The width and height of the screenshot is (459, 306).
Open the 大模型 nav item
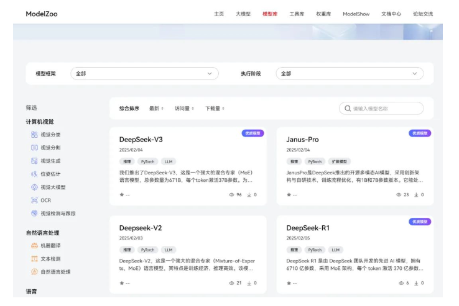click(x=243, y=14)
